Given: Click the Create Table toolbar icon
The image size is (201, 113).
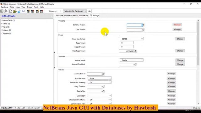Looking at the screenshot, I should point(28,11).
